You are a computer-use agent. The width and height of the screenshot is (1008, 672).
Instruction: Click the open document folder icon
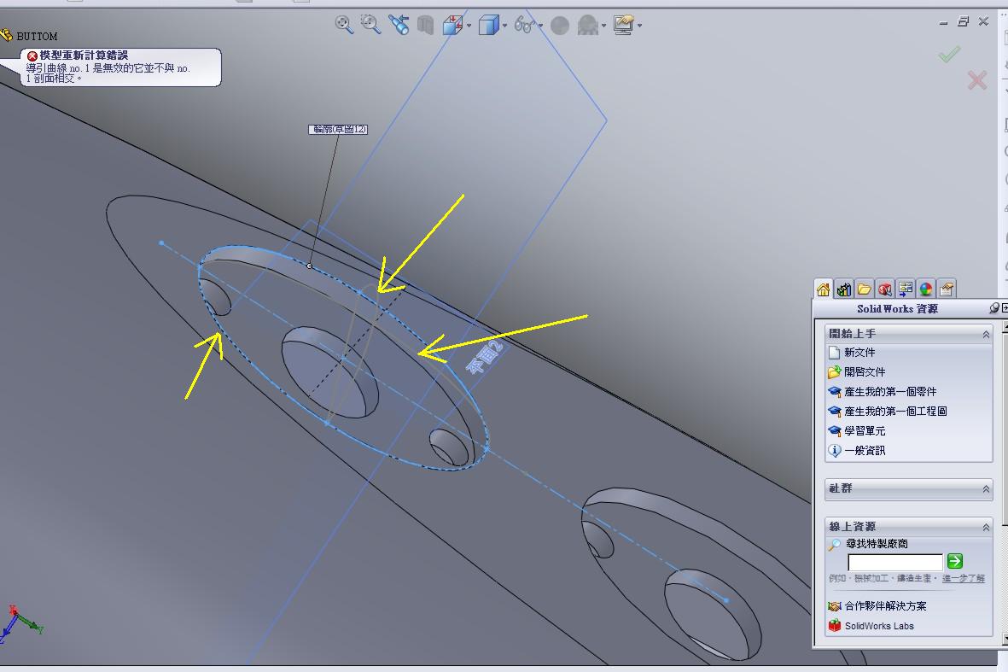(835, 371)
